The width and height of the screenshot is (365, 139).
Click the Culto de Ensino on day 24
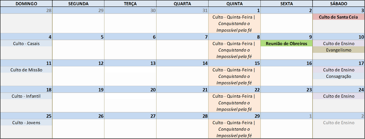(x=339, y=96)
